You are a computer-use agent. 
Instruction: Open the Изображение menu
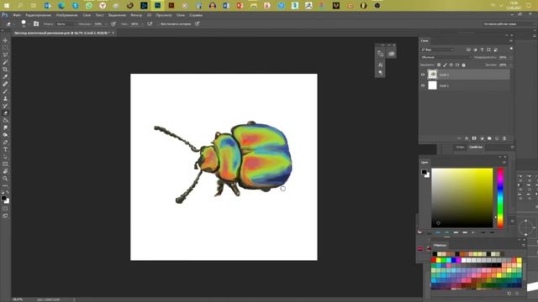(x=66, y=15)
